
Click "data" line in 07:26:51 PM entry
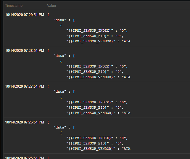pos(64,128)
